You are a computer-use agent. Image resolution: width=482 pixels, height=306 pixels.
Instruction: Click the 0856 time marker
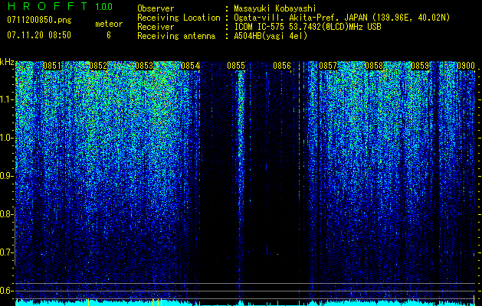(282, 66)
